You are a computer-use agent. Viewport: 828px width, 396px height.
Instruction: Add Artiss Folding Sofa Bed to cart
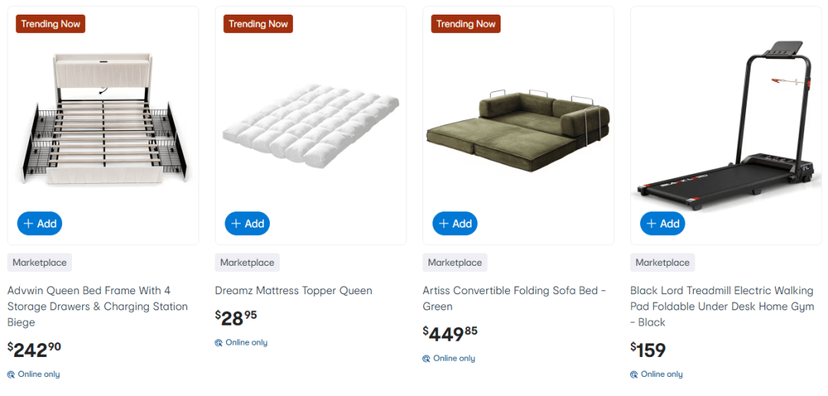tap(455, 224)
